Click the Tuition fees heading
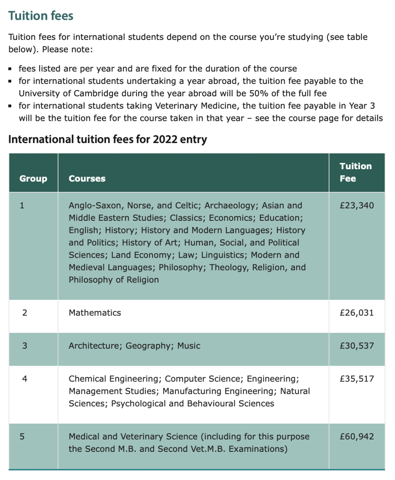 coord(41,16)
